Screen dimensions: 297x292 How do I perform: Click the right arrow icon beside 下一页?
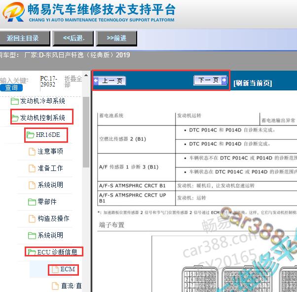click(224, 80)
